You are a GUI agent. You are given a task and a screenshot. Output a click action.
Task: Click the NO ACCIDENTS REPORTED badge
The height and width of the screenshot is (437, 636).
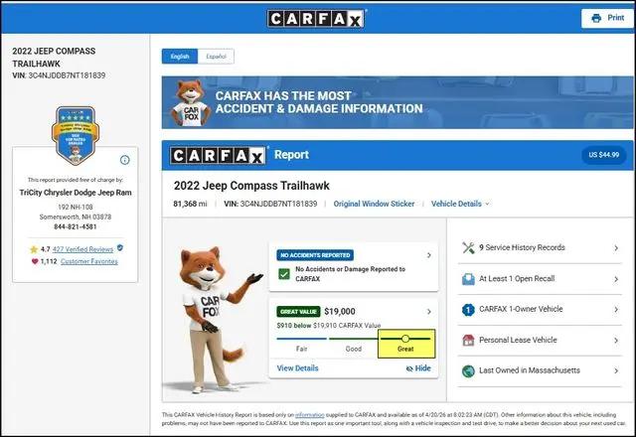click(315, 255)
